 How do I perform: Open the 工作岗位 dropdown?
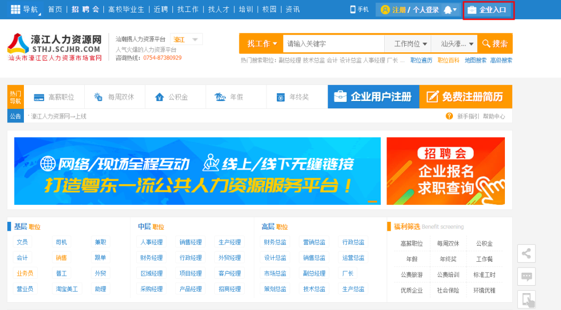[410, 44]
